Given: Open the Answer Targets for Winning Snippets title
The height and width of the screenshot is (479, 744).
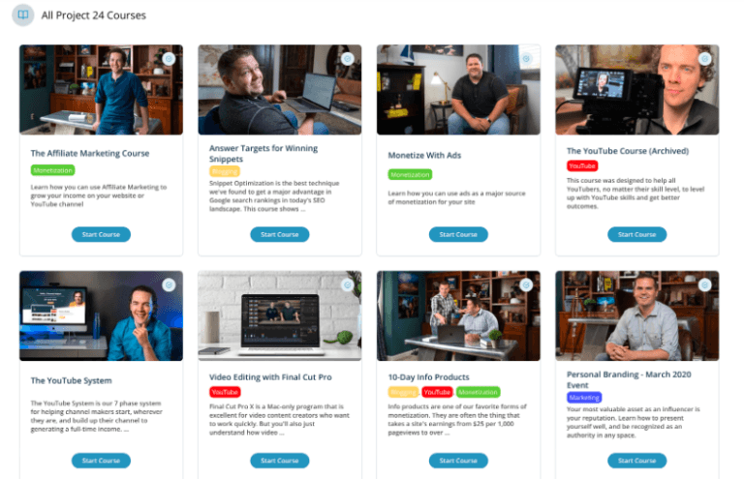Looking at the screenshot, I should click(263, 154).
